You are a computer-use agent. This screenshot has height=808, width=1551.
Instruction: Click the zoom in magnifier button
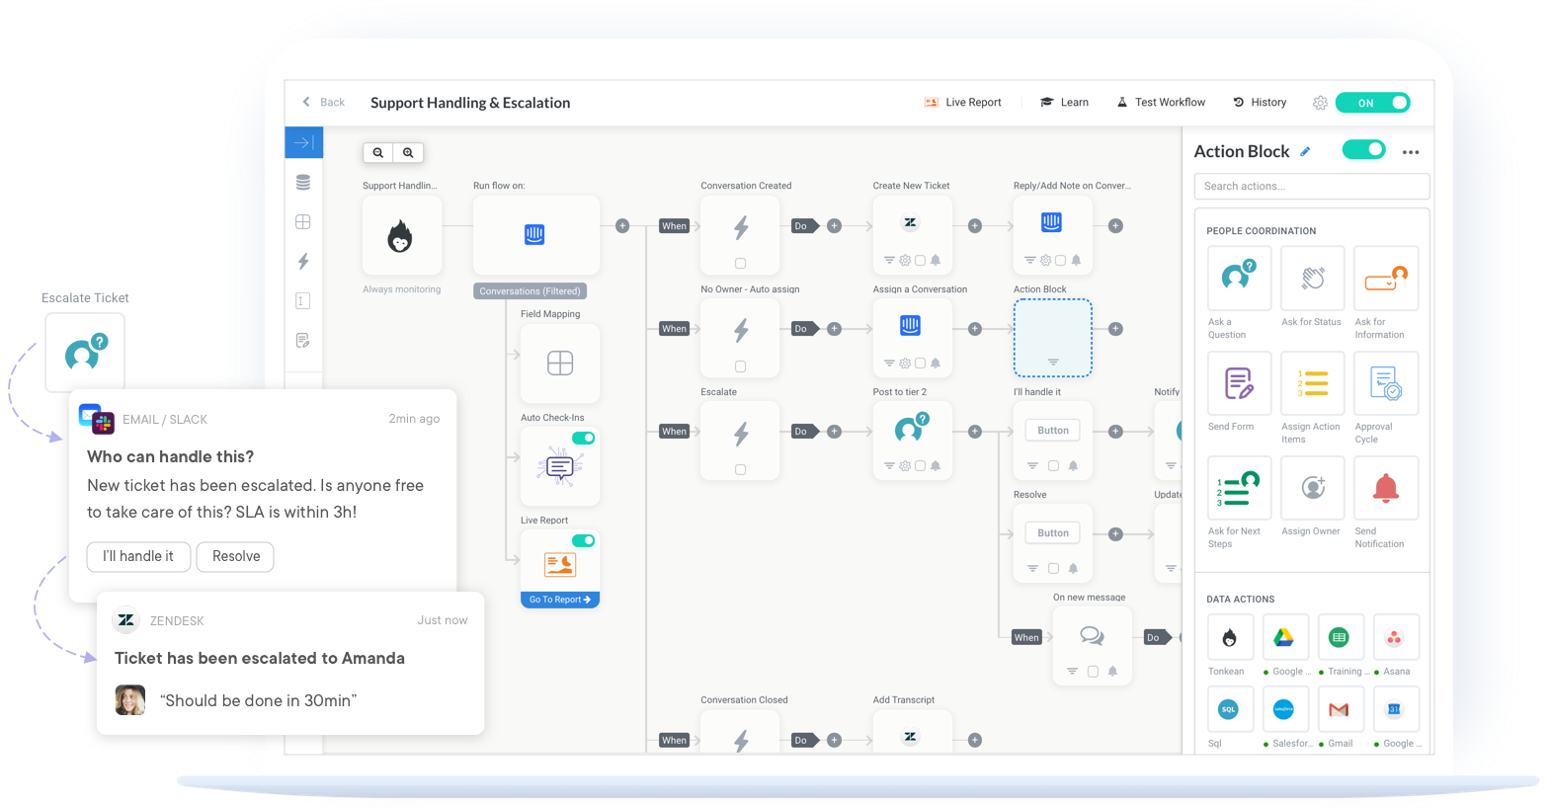coord(408,153)
